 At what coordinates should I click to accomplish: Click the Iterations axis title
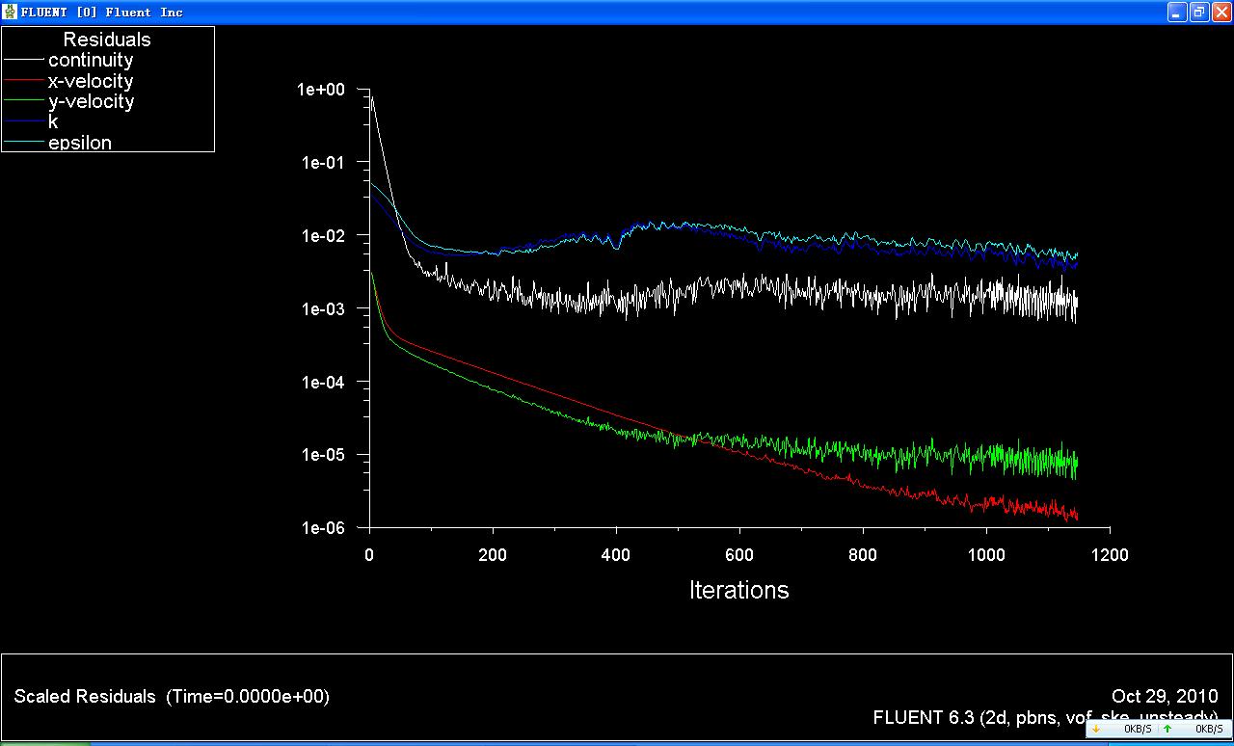click(738, 590)
